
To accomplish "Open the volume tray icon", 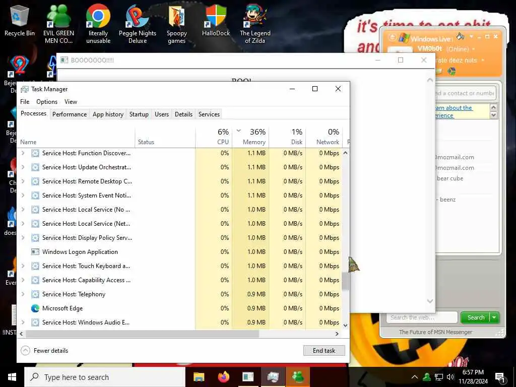I will coord(450,377).
